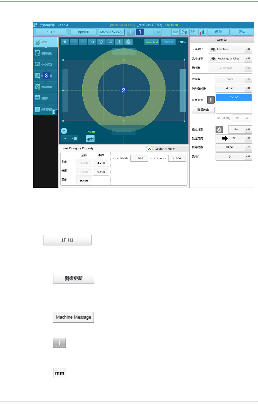The width and height of the screenshot is (258, 405).
Task: Click the 570% zoom value
Action: tap(182, 42)
